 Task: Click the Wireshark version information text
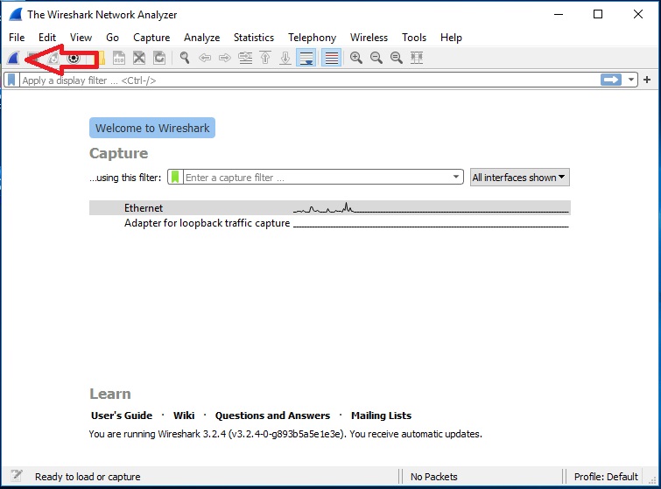coord(285,434)
